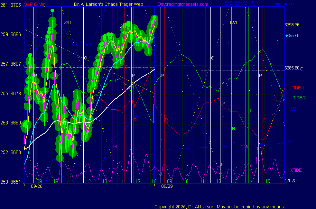Select the magenta XTIDE legend label

point(296,170)
